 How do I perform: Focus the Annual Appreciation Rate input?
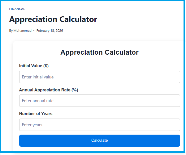tap(99, 101)
